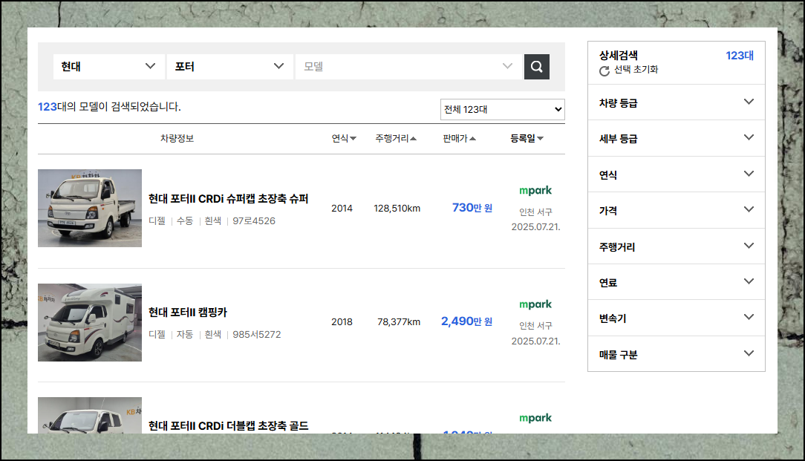Click the 더블캡 truck thumbnail
This screenshot has height=461, width=805.
click(90, 415)
